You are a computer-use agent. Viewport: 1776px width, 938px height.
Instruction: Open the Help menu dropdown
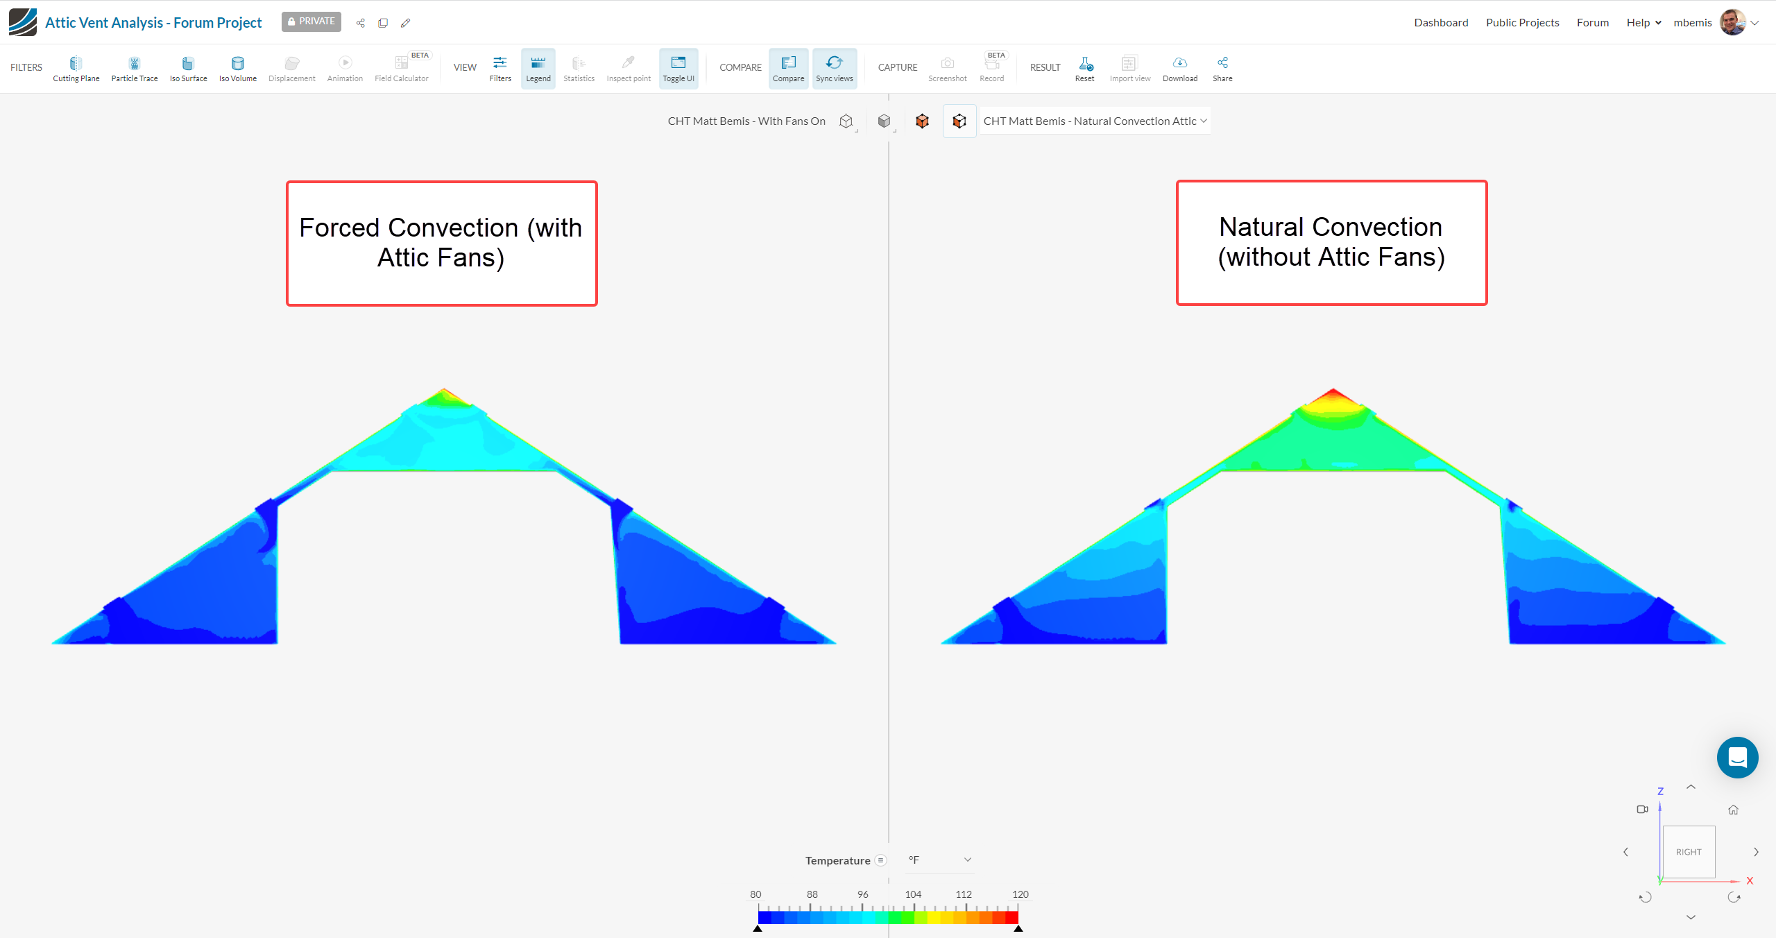[x=1643, y=22]
